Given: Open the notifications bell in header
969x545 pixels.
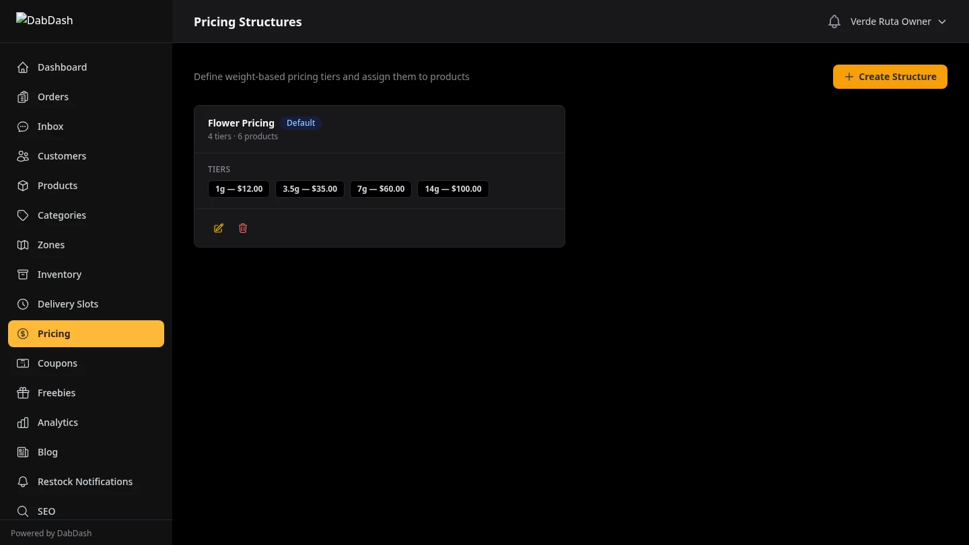Looking at the screenshot, I should point(834,22).
